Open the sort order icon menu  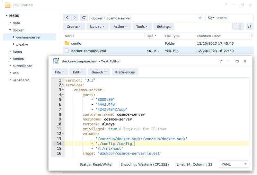click(249, 26)
